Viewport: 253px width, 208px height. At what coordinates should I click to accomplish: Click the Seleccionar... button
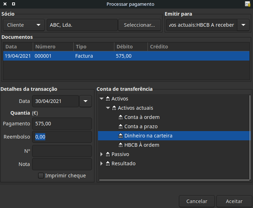click(x=139, y=25)
